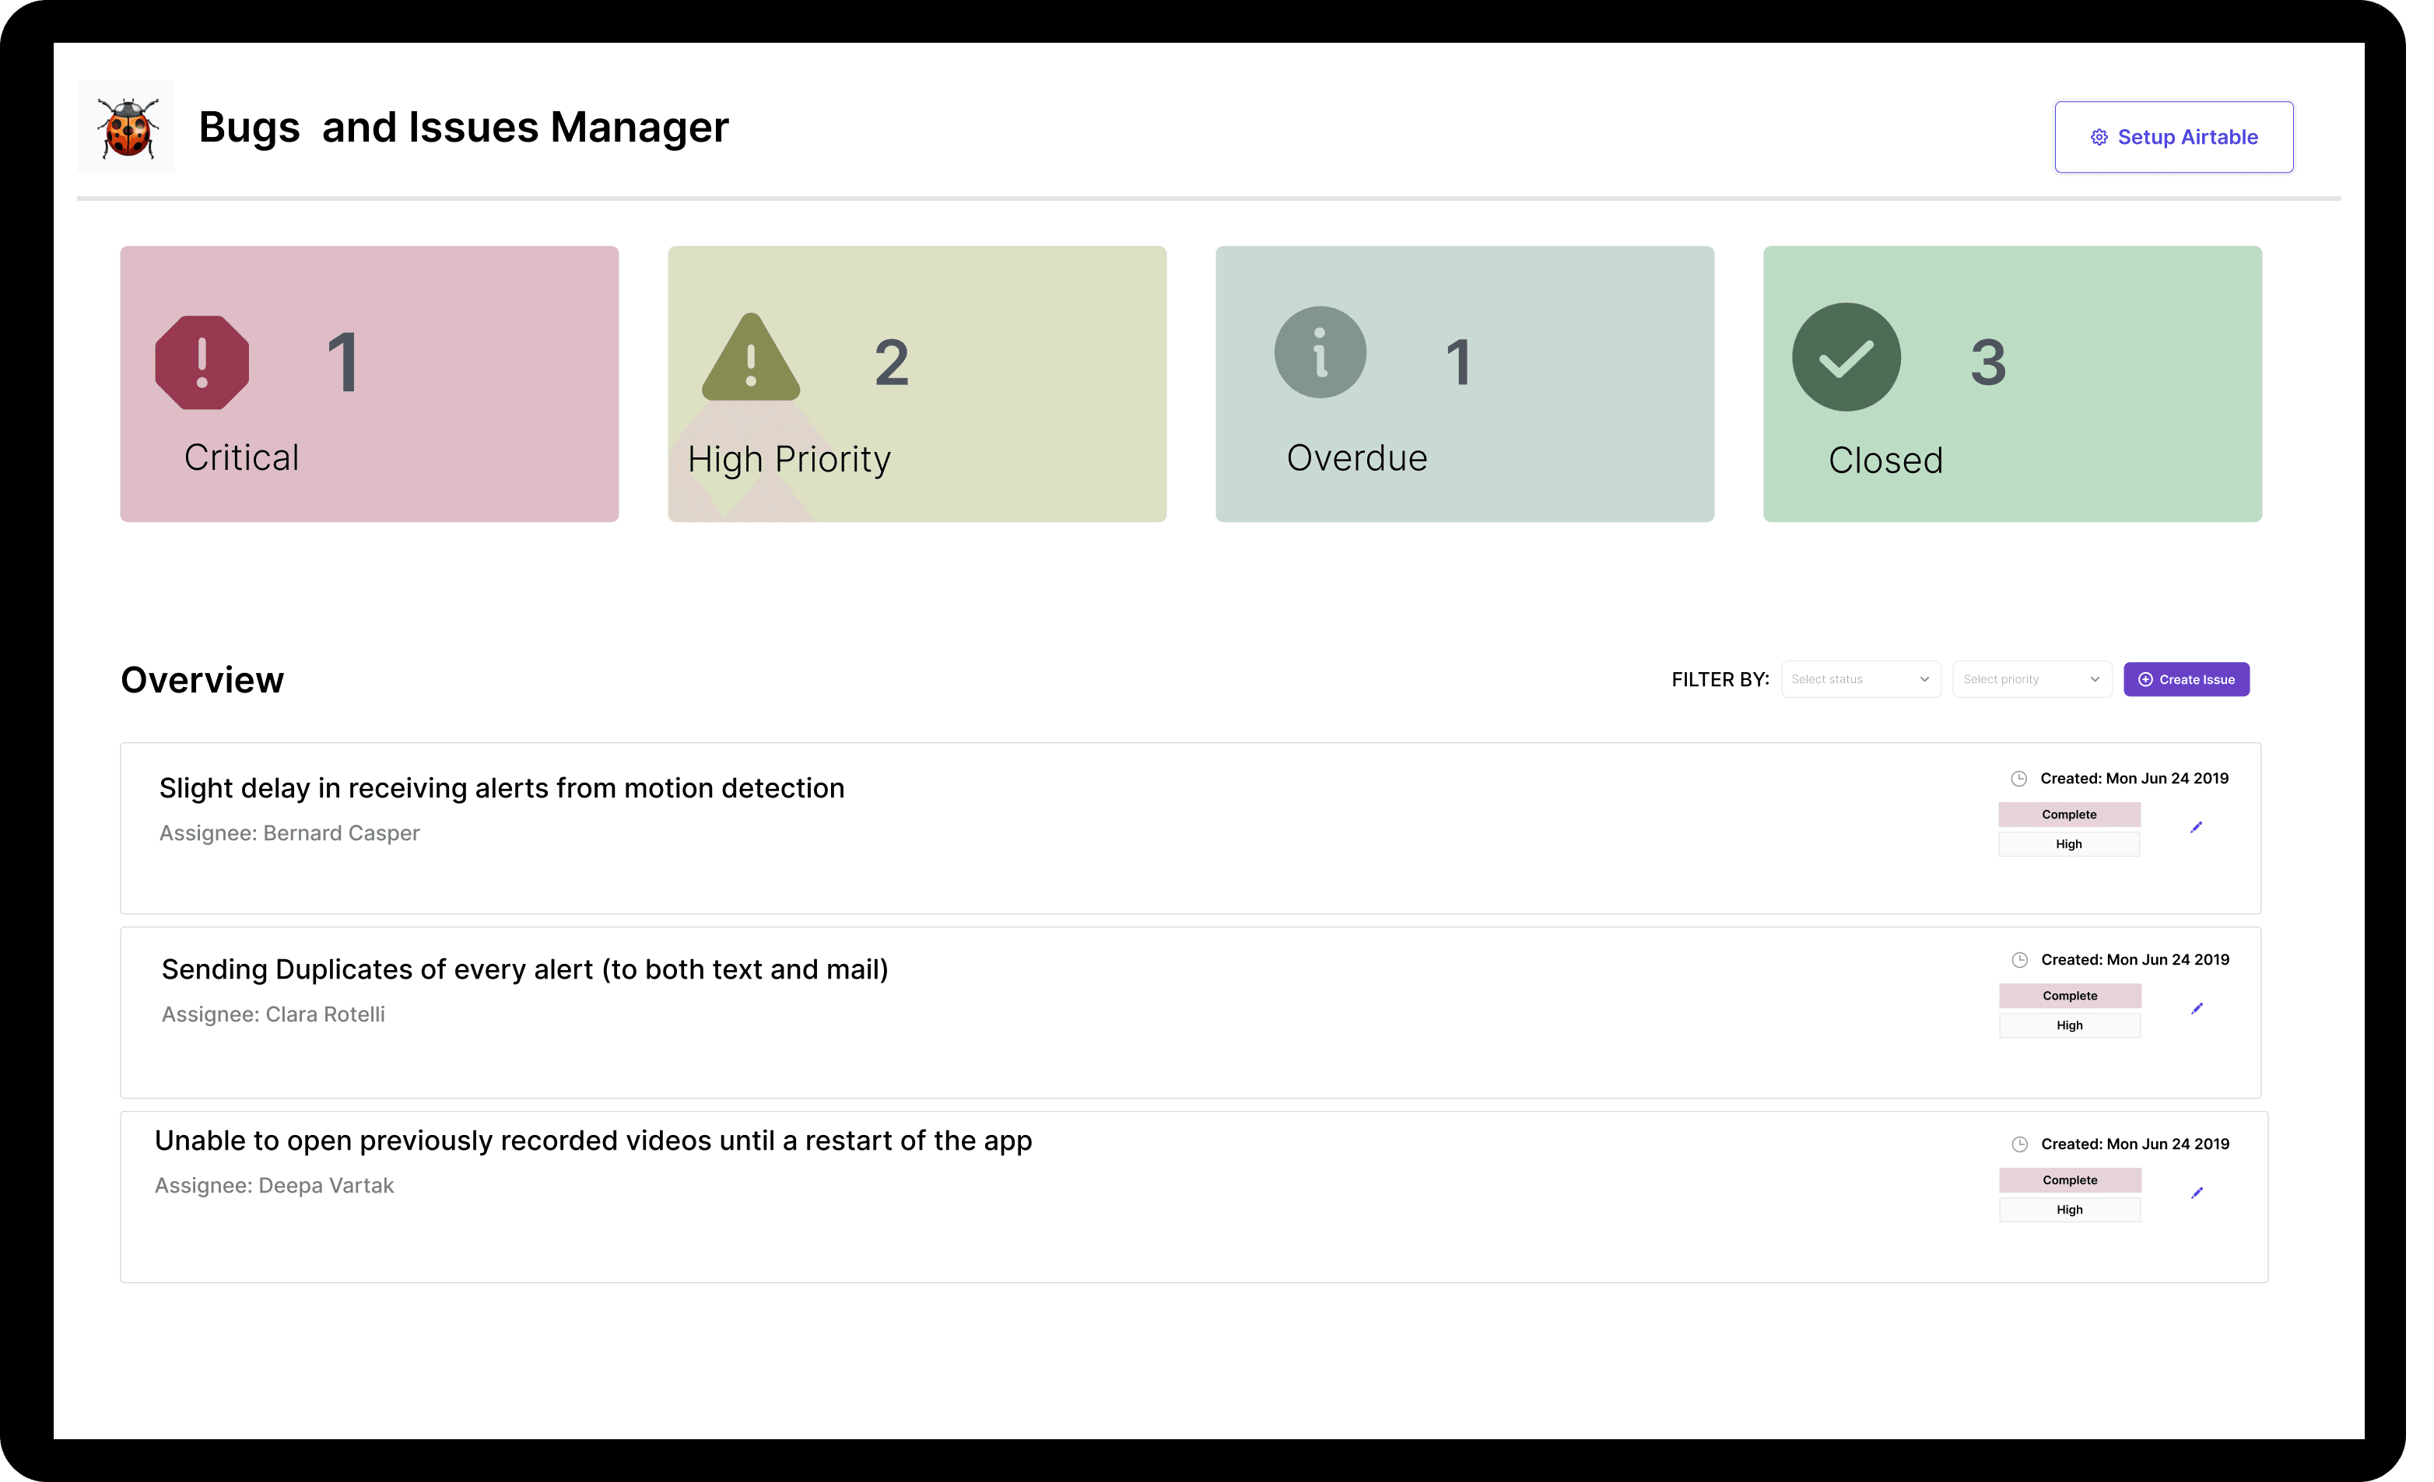2434x1482 pixels.
Task: Click the Setup Airtable button
Action: tap(2174, 137)
